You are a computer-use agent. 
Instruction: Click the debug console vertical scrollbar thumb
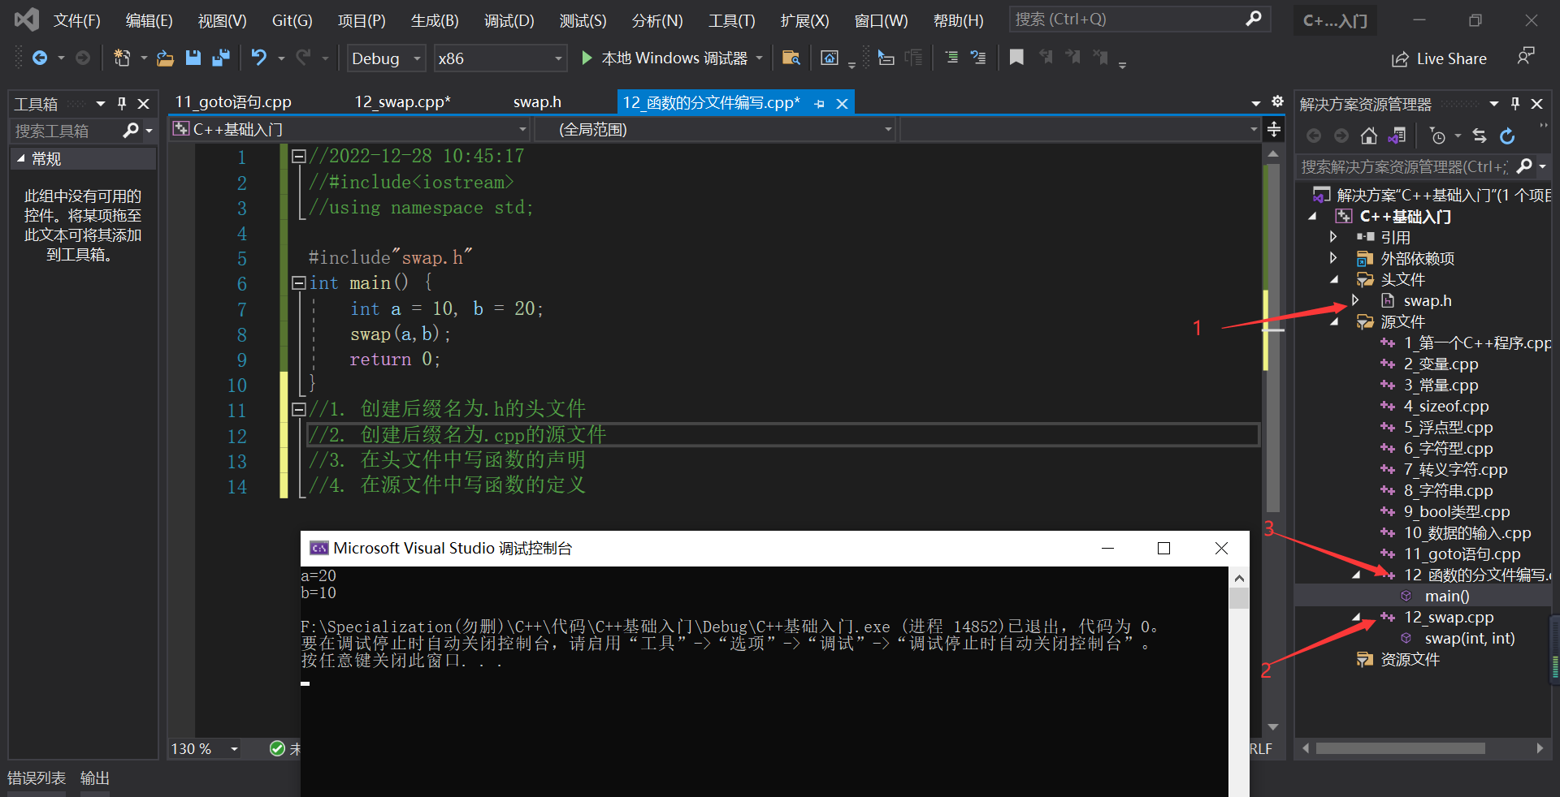pos(1239,599)
